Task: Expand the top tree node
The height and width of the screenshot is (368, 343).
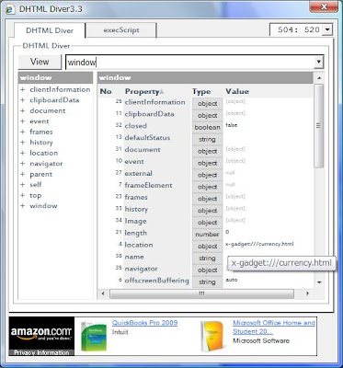Action: [x=22, y=195]
